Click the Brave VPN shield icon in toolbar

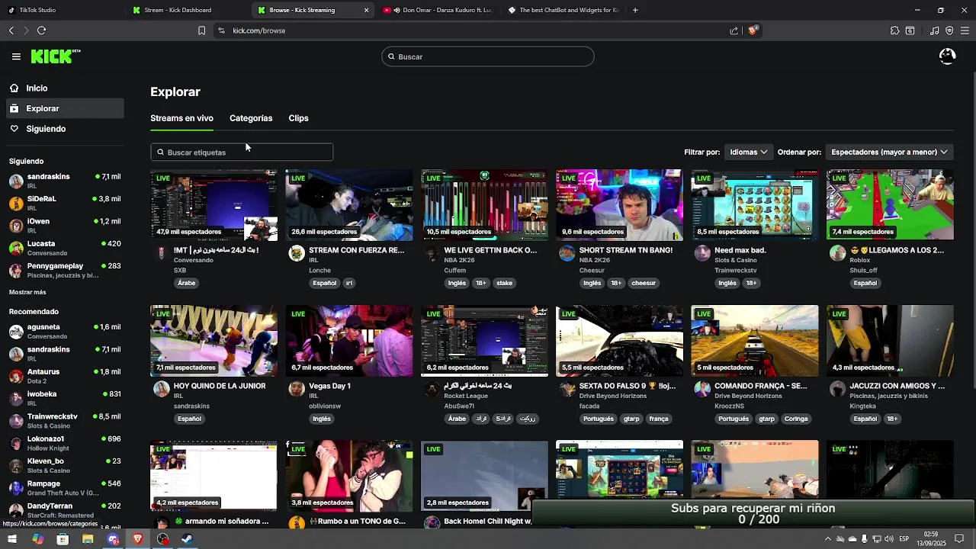click(x=949, y=30)
